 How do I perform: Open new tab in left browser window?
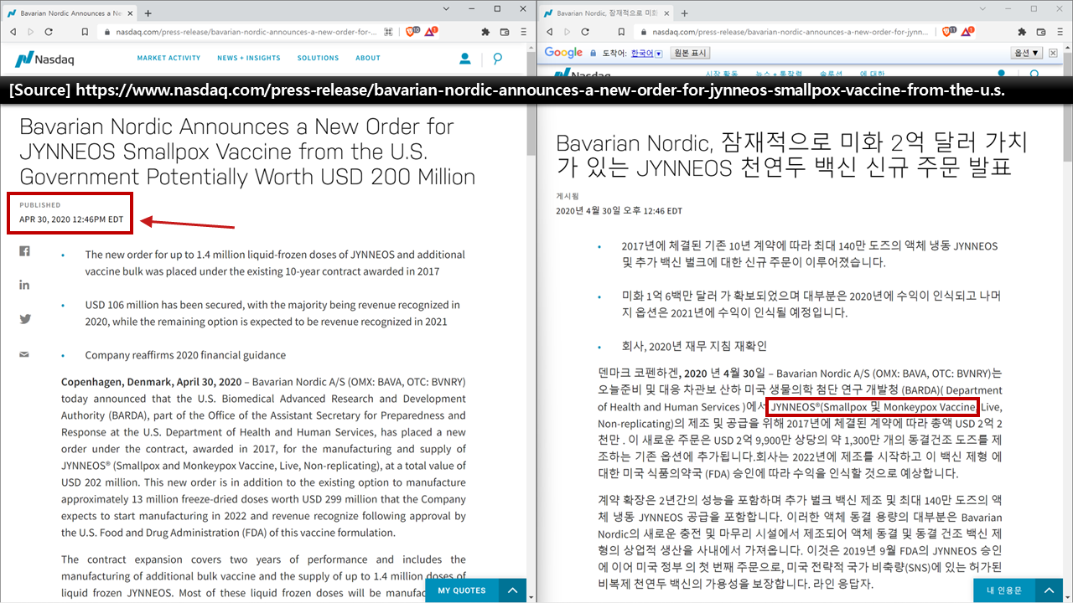click(x=148, y=13)
